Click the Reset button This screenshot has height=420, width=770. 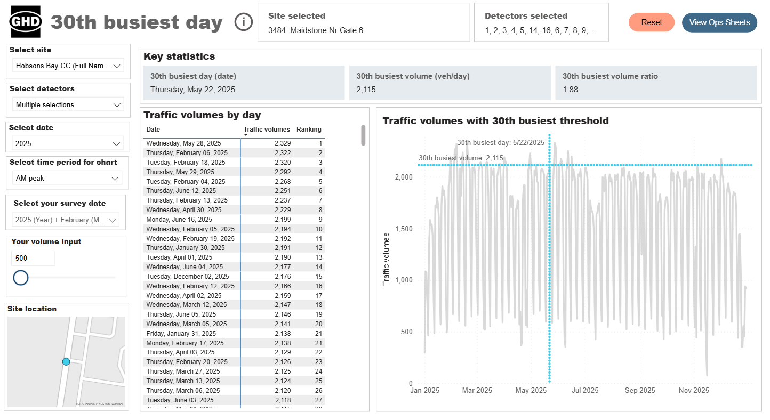(x=652, y=22)
